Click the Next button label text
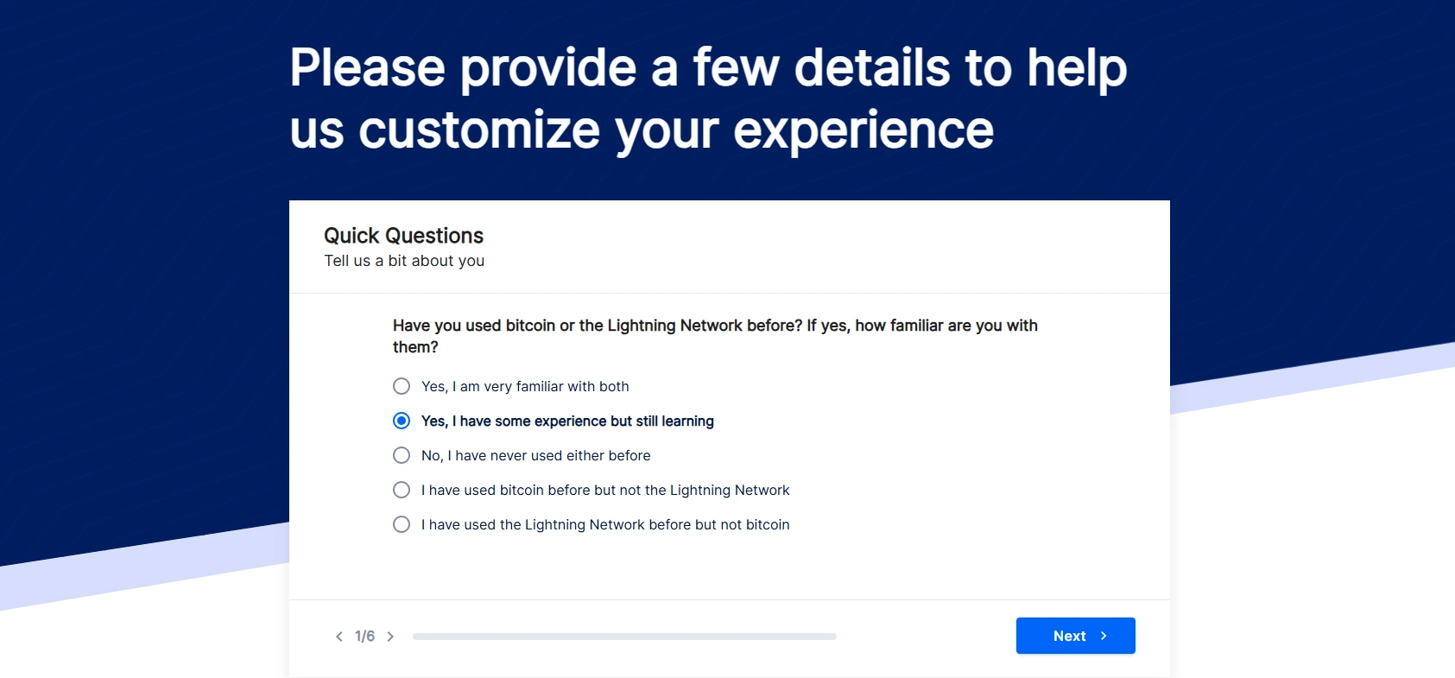This screenshot has width=1455, height=678. [x=1069, y=636]
